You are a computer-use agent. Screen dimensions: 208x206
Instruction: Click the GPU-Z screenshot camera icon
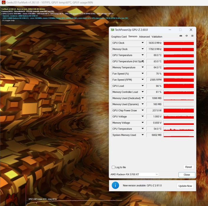(181, 36)
